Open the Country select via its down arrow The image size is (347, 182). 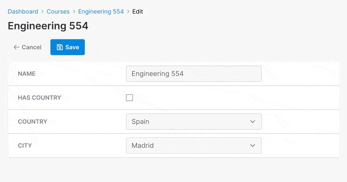tap(252, 121)
